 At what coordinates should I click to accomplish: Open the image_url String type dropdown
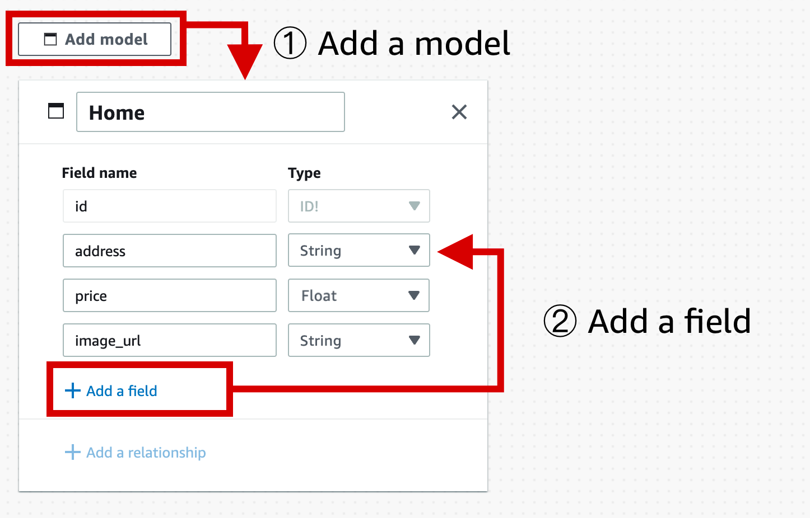[x=359, y=340]
